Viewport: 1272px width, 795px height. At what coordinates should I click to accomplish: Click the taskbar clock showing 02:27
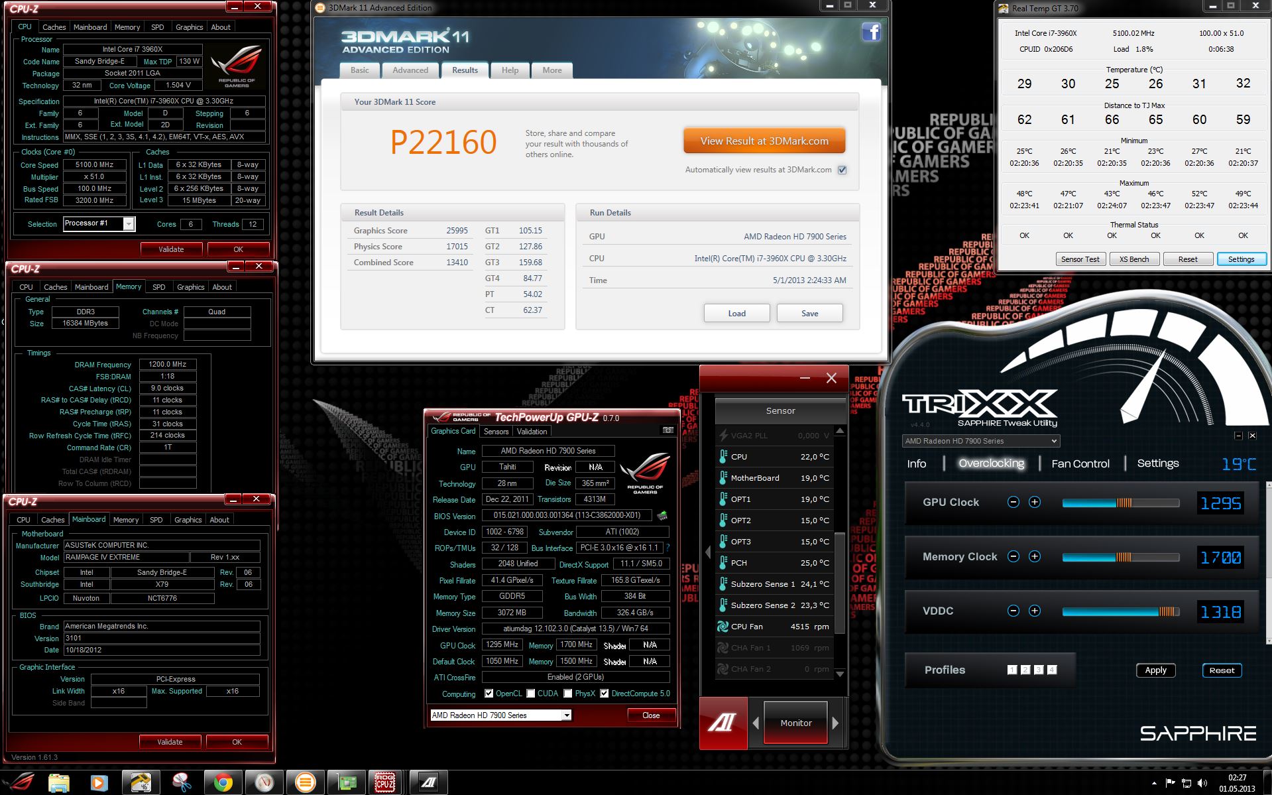(x=1237, y=783)
